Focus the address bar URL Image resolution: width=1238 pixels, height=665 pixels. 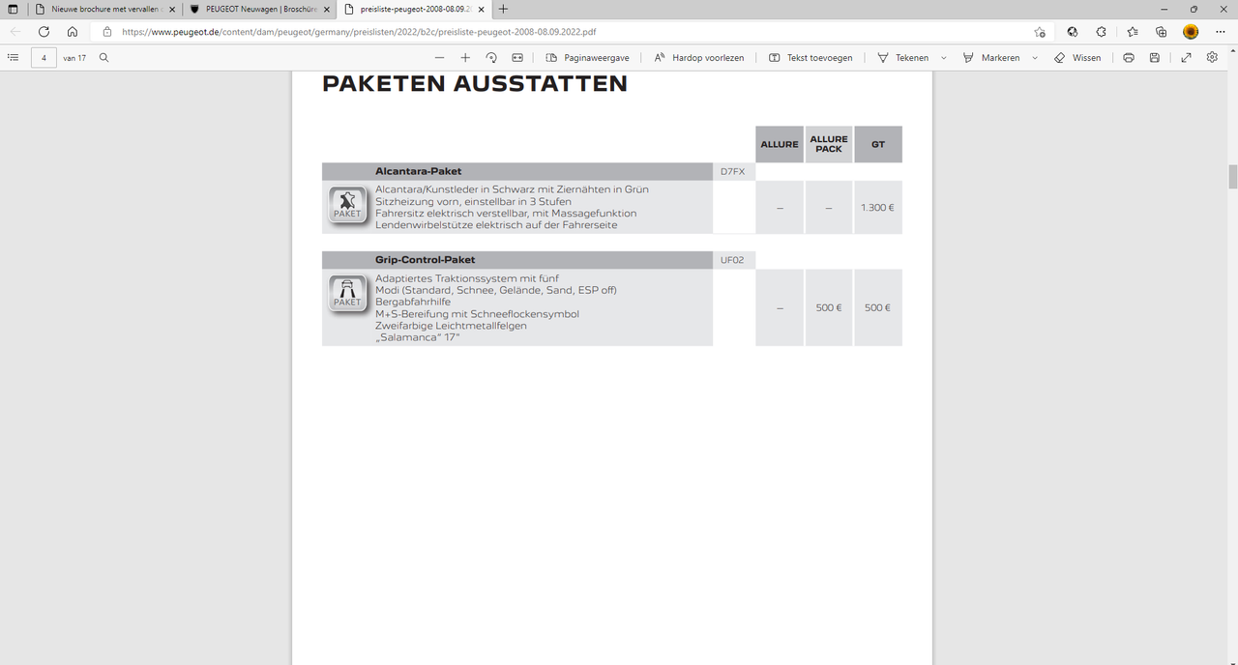(359, 31)
